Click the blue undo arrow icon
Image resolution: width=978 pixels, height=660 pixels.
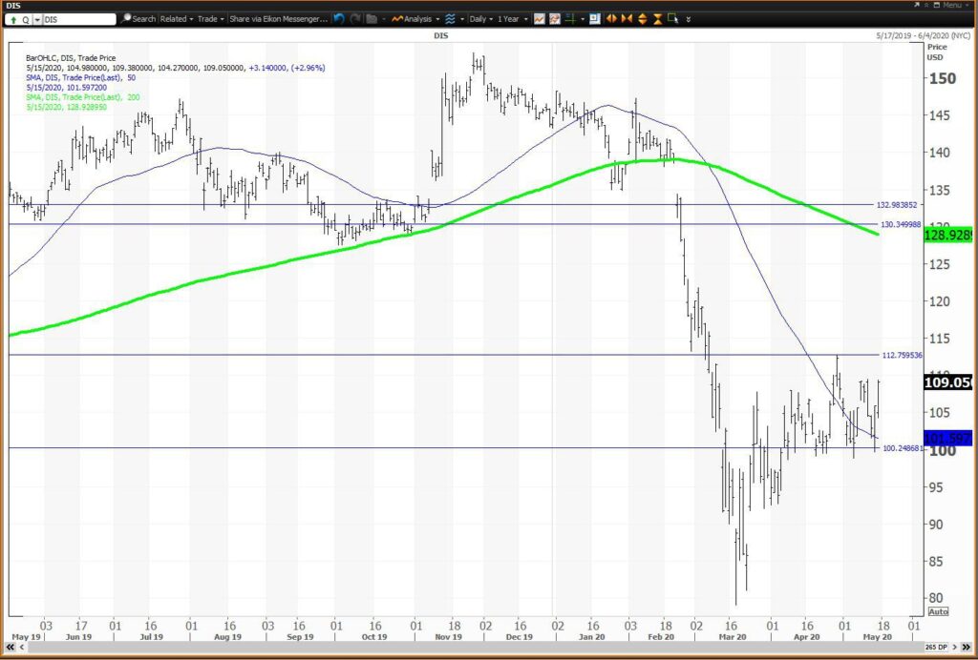[x=339, y=19]
